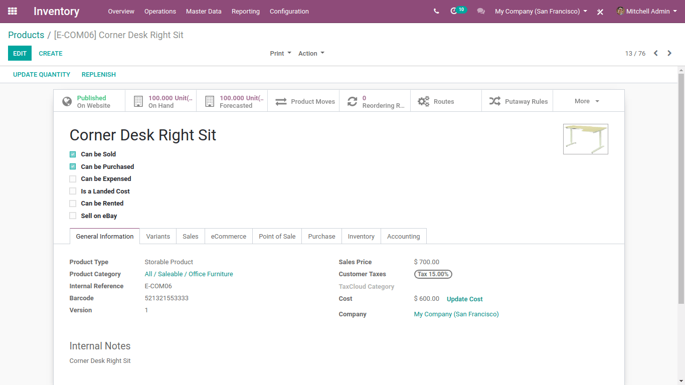Click the corner desk product image thumbnail
Screen dimensions: 685x385
click(586, 139)
